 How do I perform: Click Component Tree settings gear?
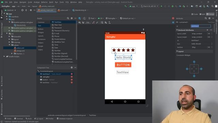coord(72,68)
